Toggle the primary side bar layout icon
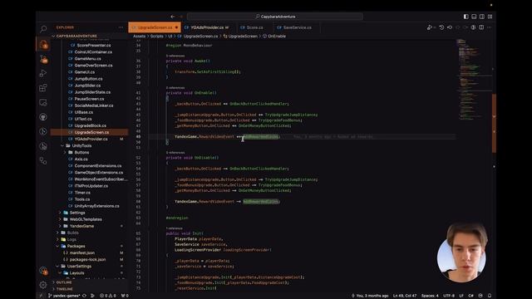Image resolution: width=532 pixels, height=299 pixels. point(465,17)
